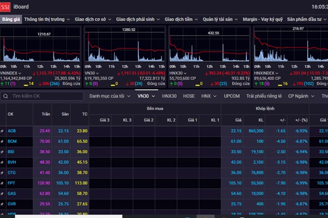Pin the BVH stock row
The image size is (328, 218).
[2, 162]
